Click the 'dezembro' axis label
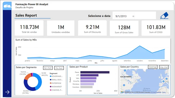This screenshot has height=98, width=175. (x=165, y=61)
